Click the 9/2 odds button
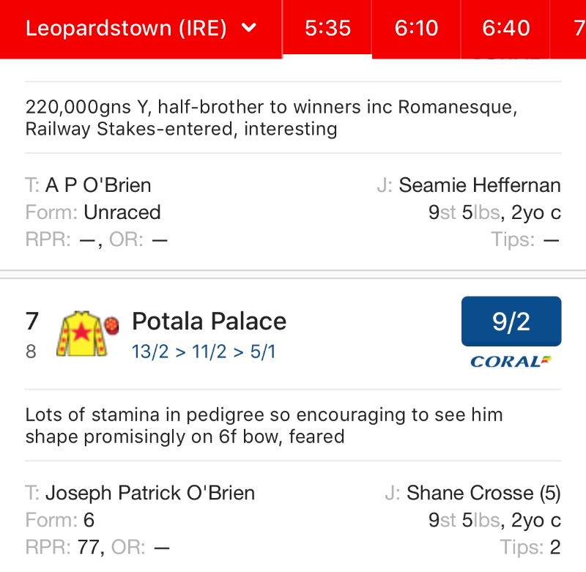Screen dimensions: 586x572 pos(511,322)
